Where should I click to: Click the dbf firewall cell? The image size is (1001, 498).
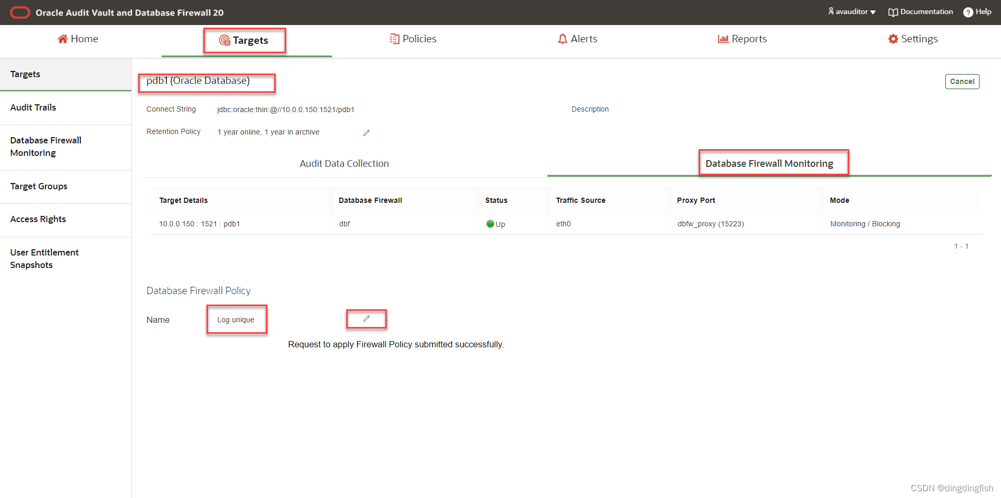pos(345,224)
